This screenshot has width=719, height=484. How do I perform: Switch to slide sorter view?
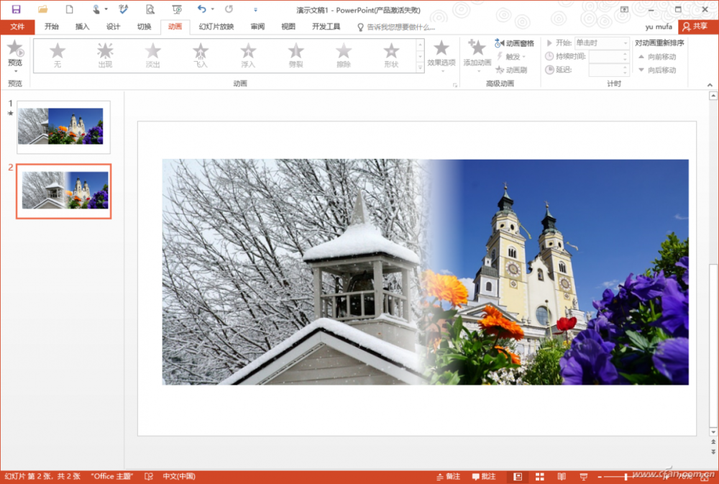[x=540, y=477]
